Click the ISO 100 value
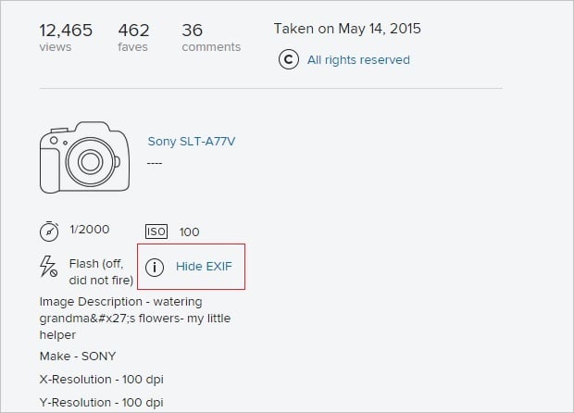574x413 pixels. pos(190,232)
